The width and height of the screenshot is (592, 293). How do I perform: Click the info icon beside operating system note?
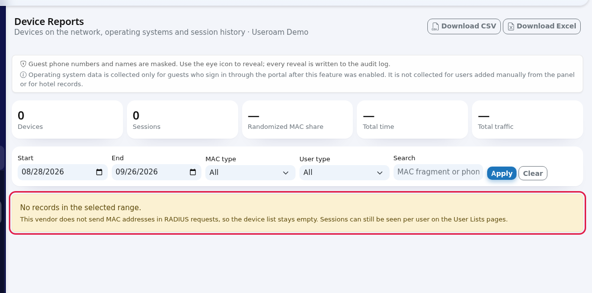(x=23, y=75)
